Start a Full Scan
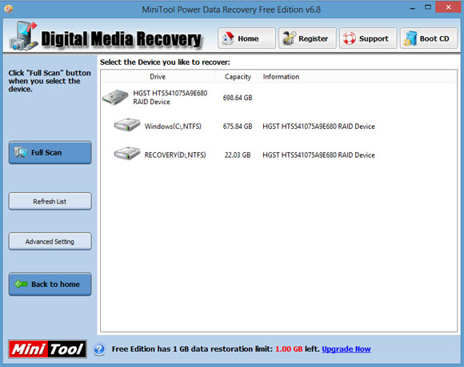This screenshot has width=464, height=367. (x=50, y=153)
